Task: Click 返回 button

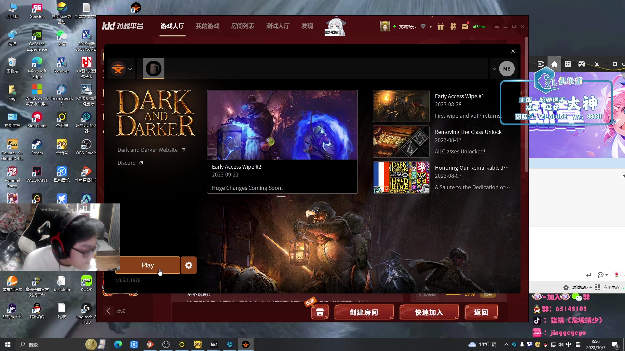Action: tap(481, 312)
